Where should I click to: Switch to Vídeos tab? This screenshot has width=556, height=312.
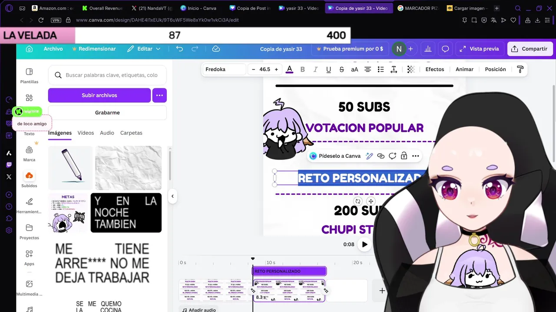click(x=86, y=133)
